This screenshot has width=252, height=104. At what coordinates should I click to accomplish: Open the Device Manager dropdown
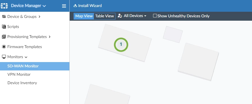(28, 6)
